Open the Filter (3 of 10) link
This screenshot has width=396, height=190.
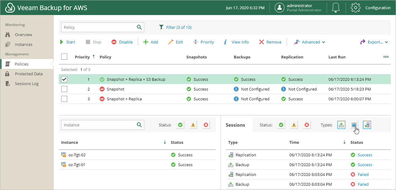tap(175, 27)
